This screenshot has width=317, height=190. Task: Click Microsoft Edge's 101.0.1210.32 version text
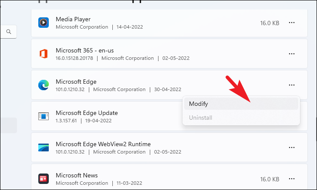tap(70, 89)
